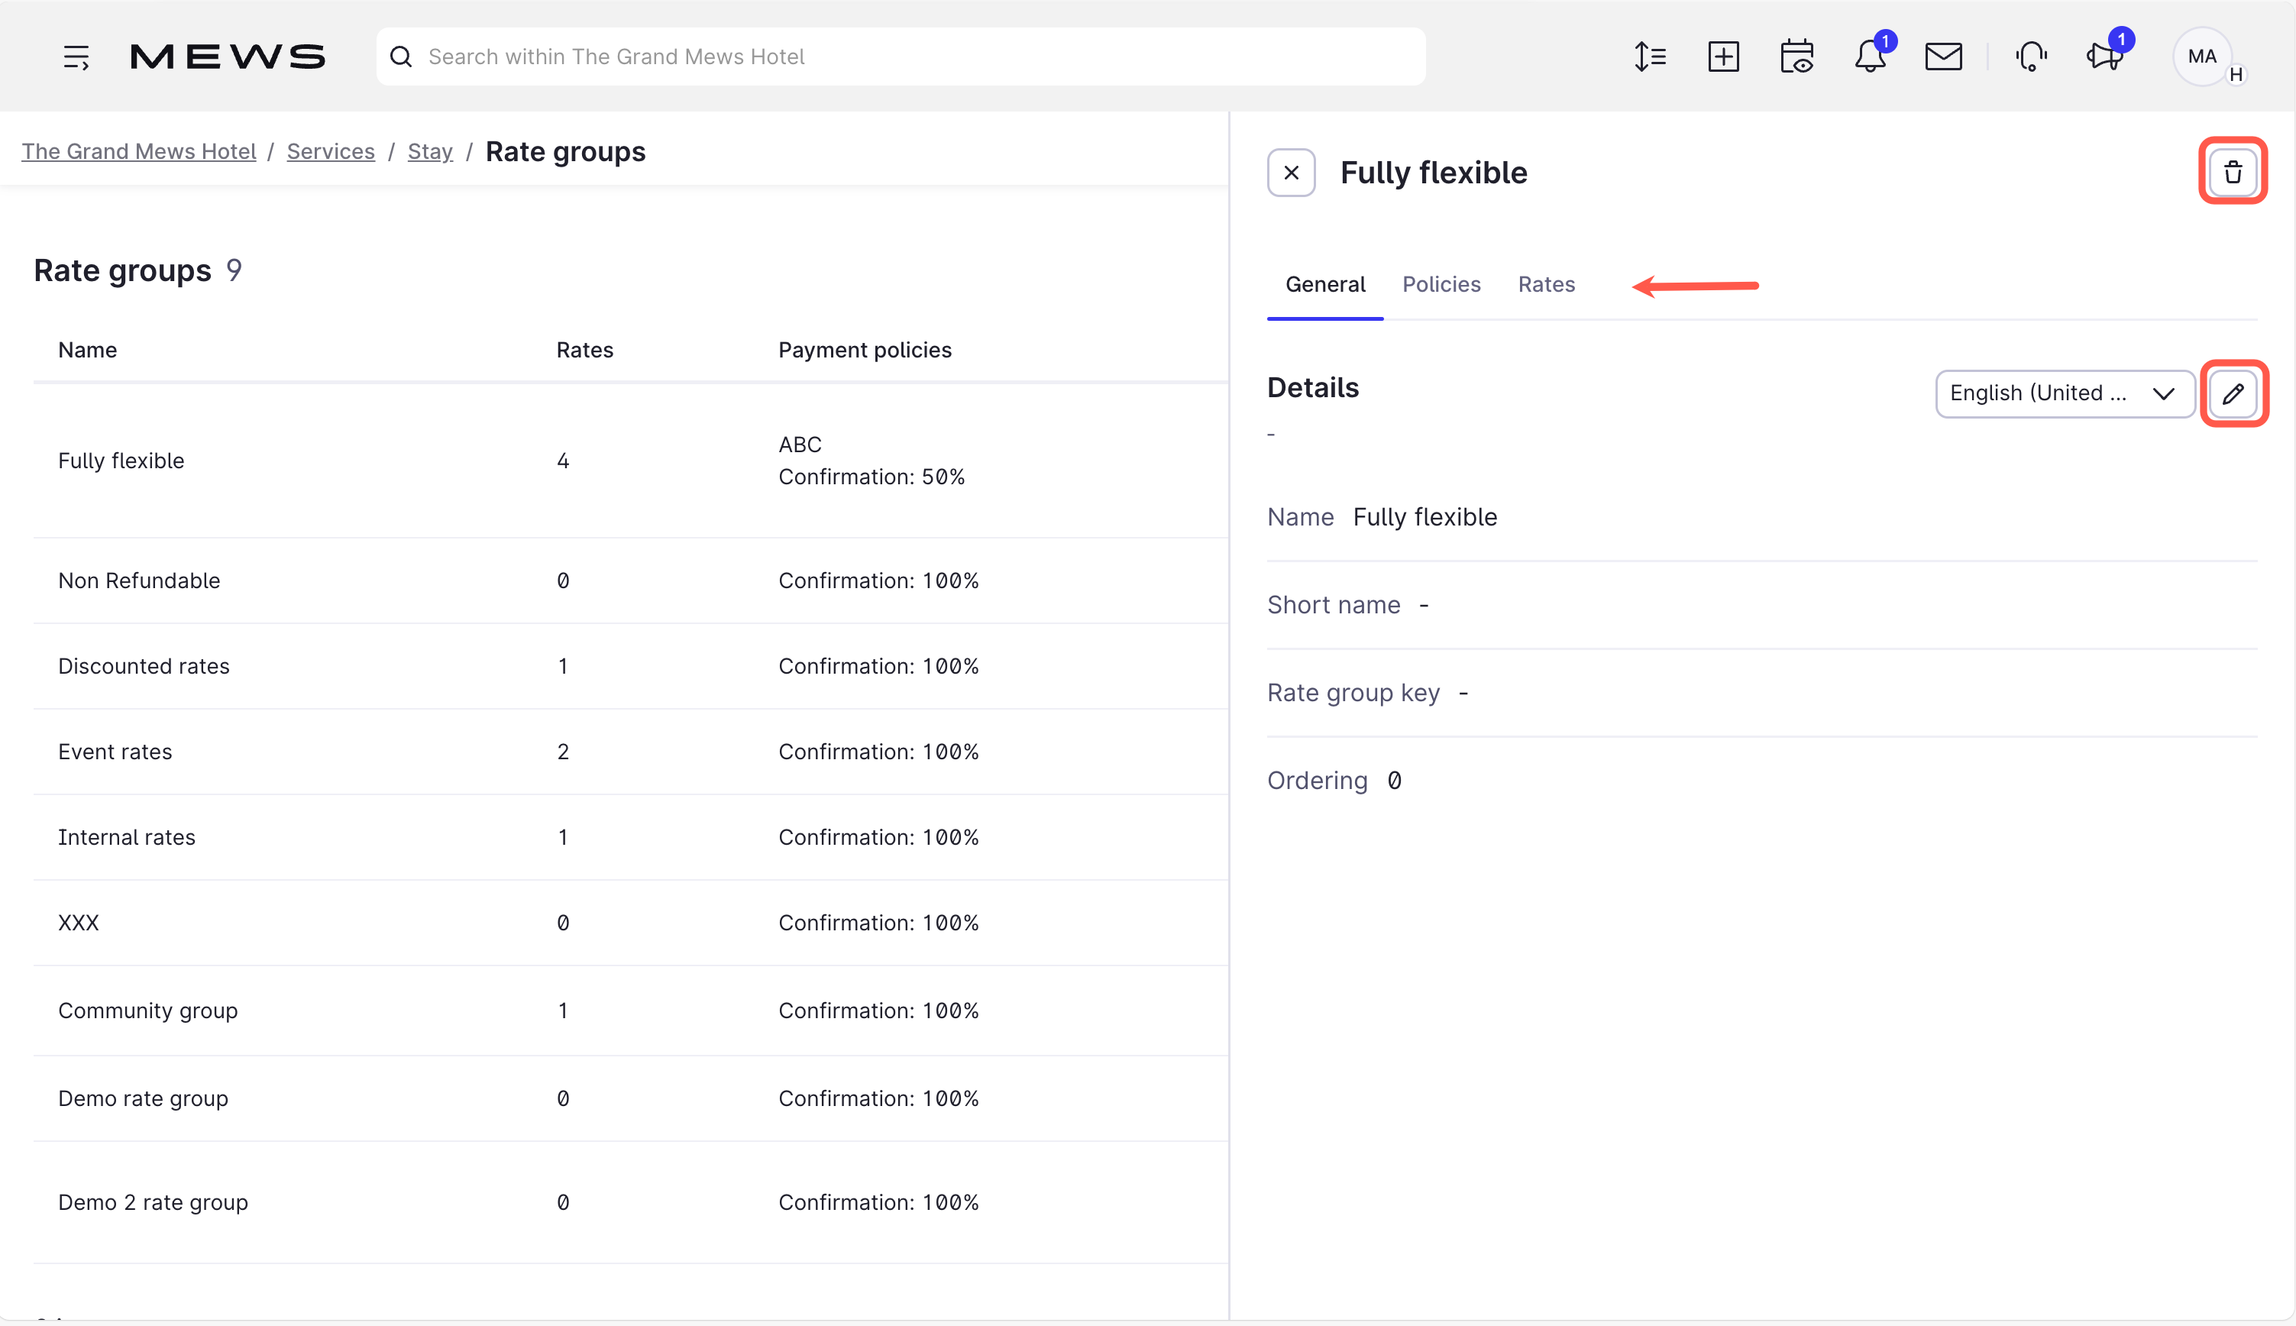The image size is (2296, 1326).
Task: Open announcements via the megaphone icon
Action: tap(2104, 57)
